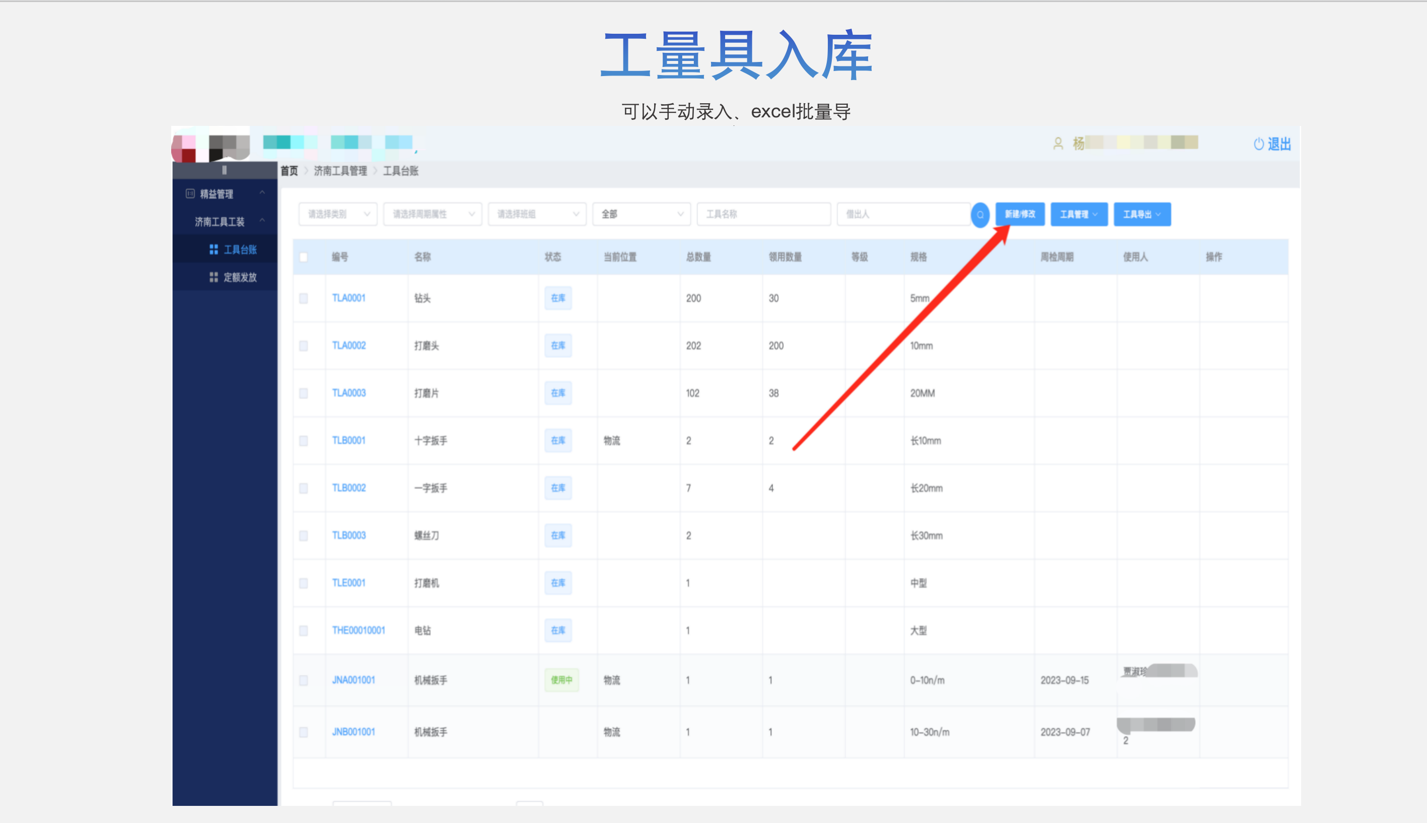Check the box for row TLA0003
1427x823 pixels.
(303, 393)
